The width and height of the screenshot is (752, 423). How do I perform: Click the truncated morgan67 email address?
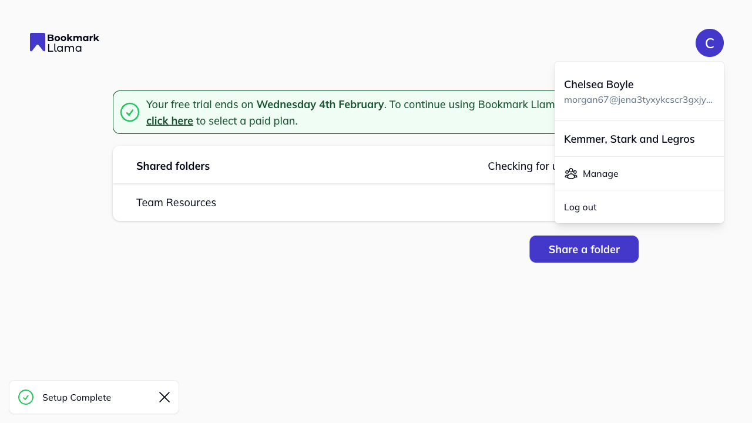637,99
